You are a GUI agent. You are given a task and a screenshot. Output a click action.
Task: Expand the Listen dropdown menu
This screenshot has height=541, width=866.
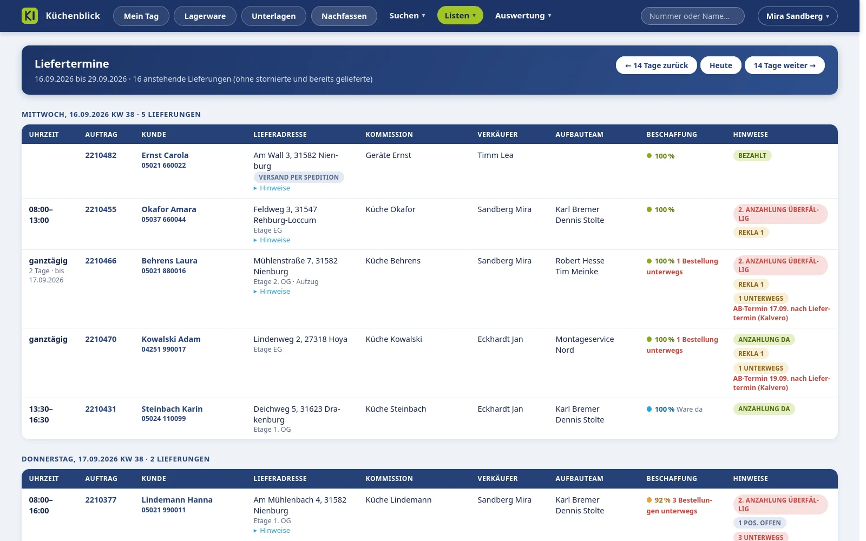[x=460, y=16]
